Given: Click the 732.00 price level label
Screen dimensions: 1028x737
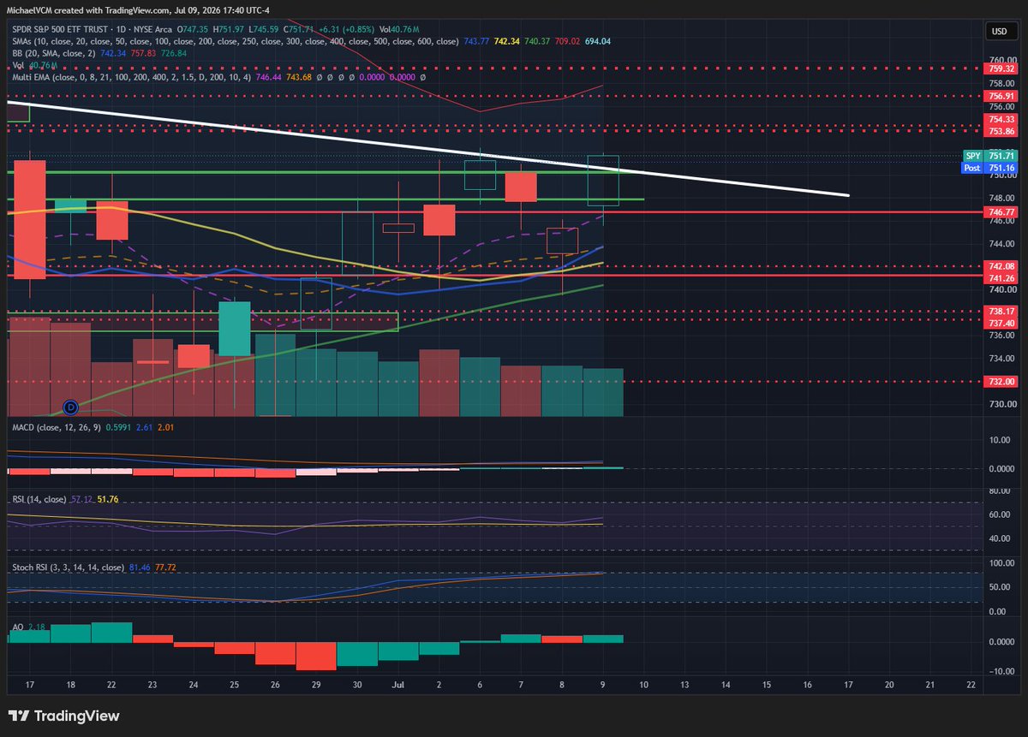Looking at the screenshot, I should tap(1001, 382).
